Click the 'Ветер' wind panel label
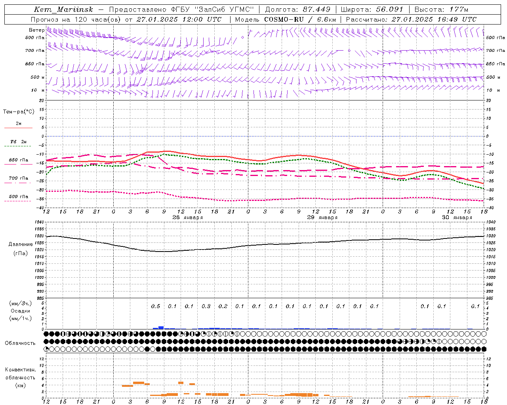Image resolution: width=507 pixels, height=405 pixels. point(37,30)
